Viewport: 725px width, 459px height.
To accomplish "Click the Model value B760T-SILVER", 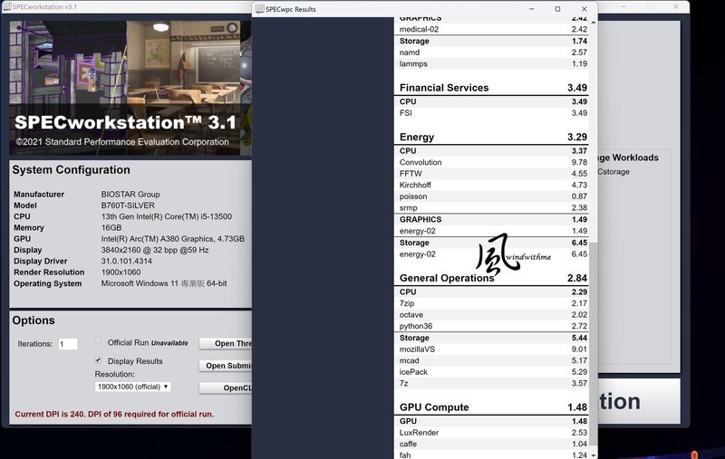I will coord(128,206).
